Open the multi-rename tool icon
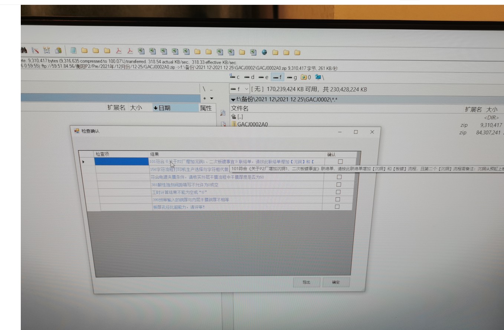 [x=35, y=50]
